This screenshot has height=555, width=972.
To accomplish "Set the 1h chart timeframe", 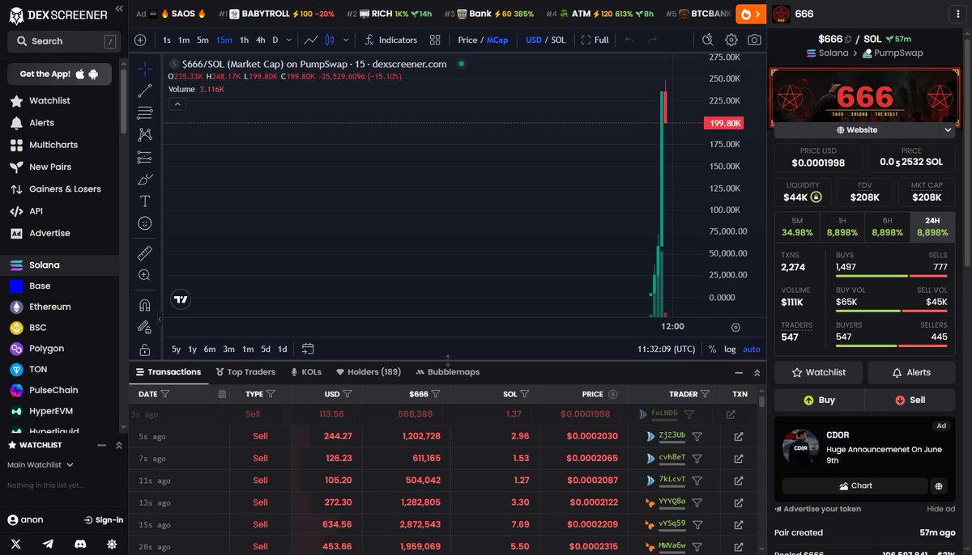I will point(244,40).
